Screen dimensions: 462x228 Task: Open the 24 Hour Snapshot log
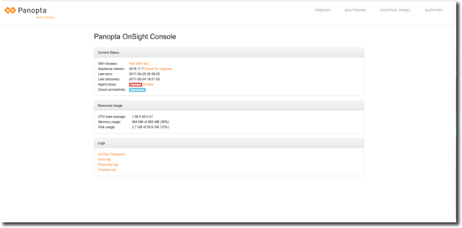112,154
